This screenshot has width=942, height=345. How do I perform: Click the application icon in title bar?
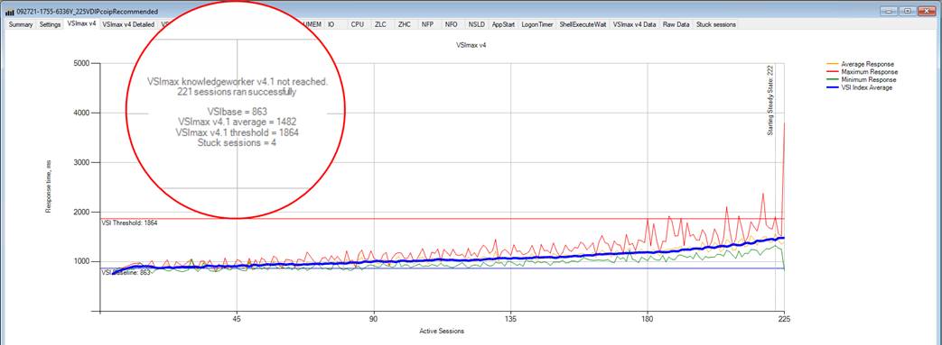[10, 11]
